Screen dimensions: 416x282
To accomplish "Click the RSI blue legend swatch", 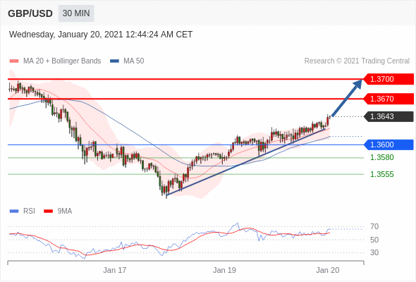I will [x=14, y=211].
